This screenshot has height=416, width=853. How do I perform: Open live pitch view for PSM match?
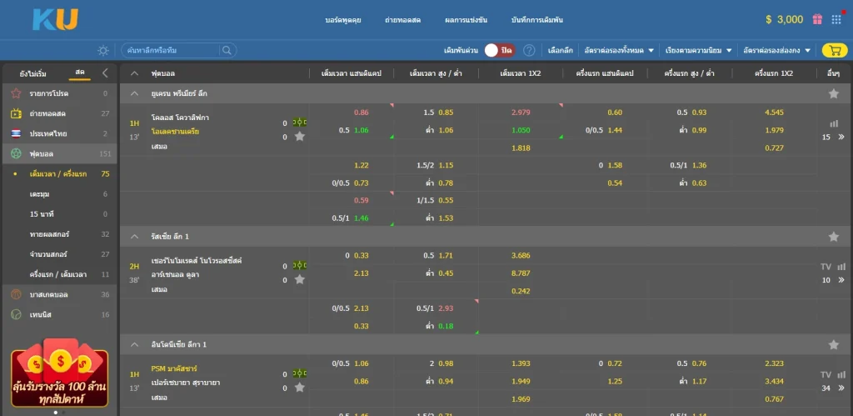coord(300,373)
